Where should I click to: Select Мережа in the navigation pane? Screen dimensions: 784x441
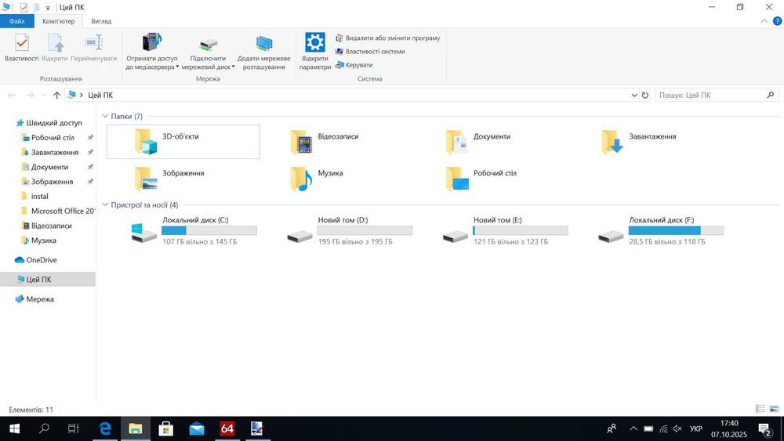[x=35, y=299]
